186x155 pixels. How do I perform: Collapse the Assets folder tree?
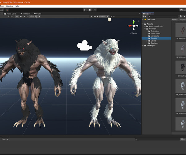(143, 24)
